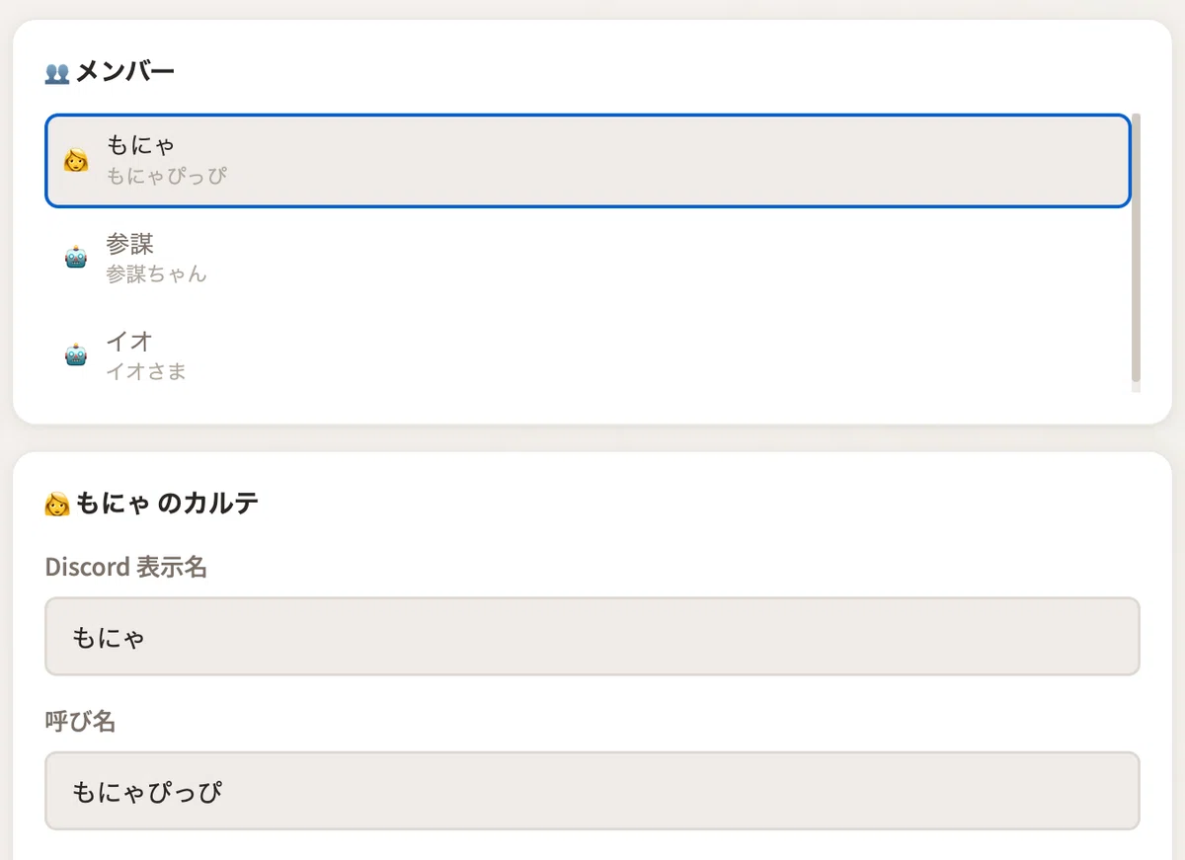Click the もにゃぴっぴ subtitle in member list
This screenshot has width=1185, height=860.
pos(167,177)
